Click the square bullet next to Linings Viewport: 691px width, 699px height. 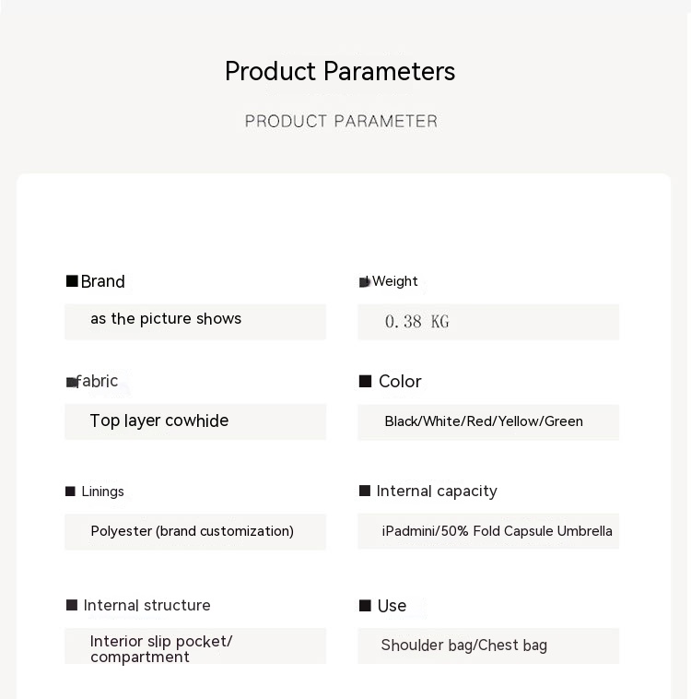70,492
